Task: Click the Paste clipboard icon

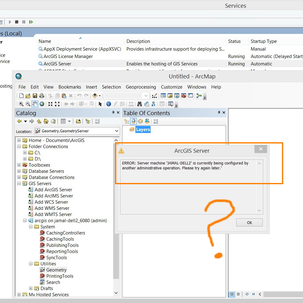Action: 64,96
